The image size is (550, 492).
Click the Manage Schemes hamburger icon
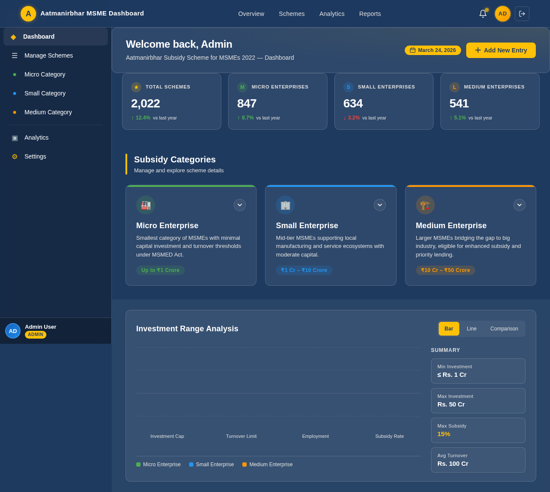point(15,55)
